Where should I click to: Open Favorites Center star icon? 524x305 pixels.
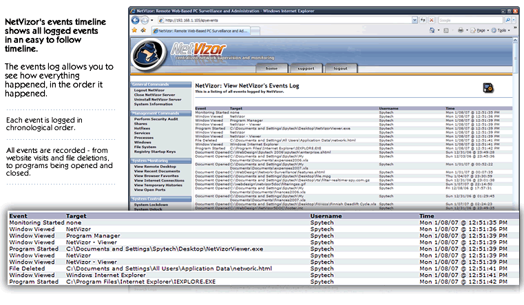[135, 30]
